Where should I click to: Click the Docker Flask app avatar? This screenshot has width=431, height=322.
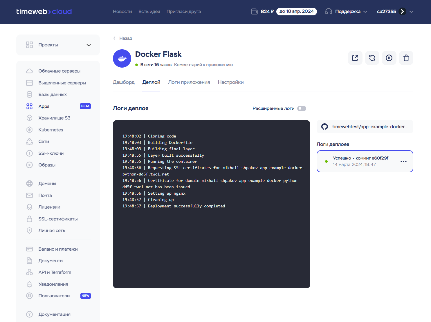pyautogui.click(x=122, y=58)
